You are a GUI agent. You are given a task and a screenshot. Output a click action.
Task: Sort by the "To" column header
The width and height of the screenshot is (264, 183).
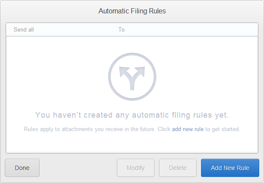(122, 30)
